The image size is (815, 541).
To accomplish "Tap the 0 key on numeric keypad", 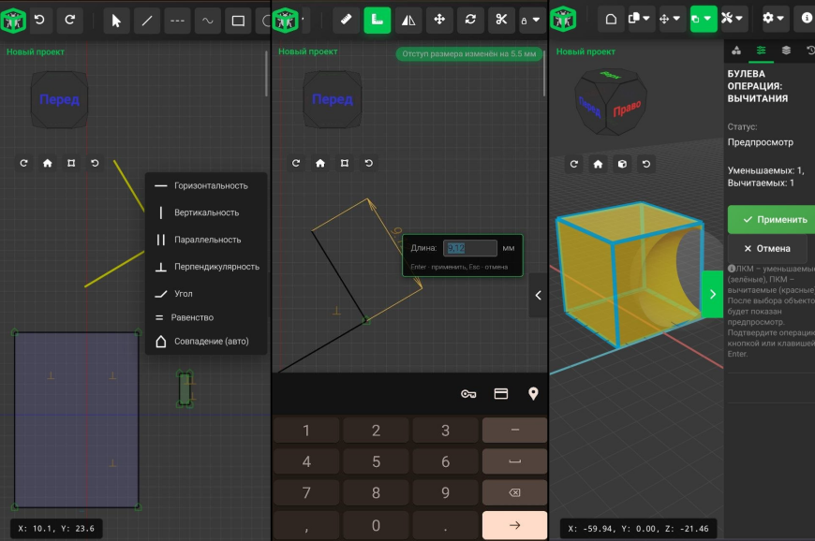I will [x=376, y=525].
